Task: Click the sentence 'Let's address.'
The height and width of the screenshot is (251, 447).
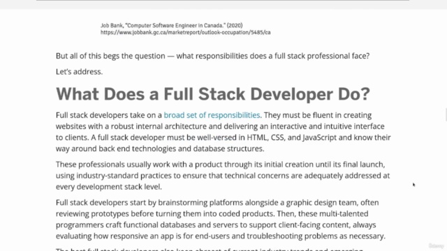Action: tap(79, 72)
